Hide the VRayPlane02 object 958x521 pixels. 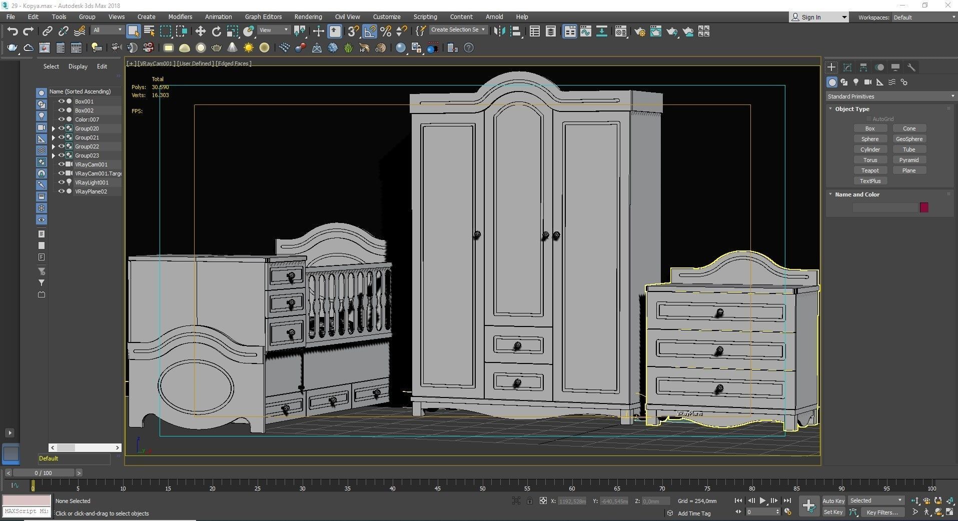62,191
